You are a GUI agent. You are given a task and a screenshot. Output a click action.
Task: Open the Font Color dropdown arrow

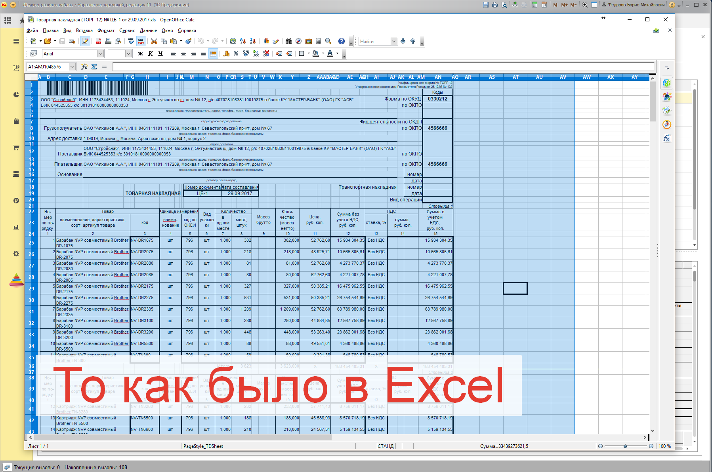click(337, 53)
